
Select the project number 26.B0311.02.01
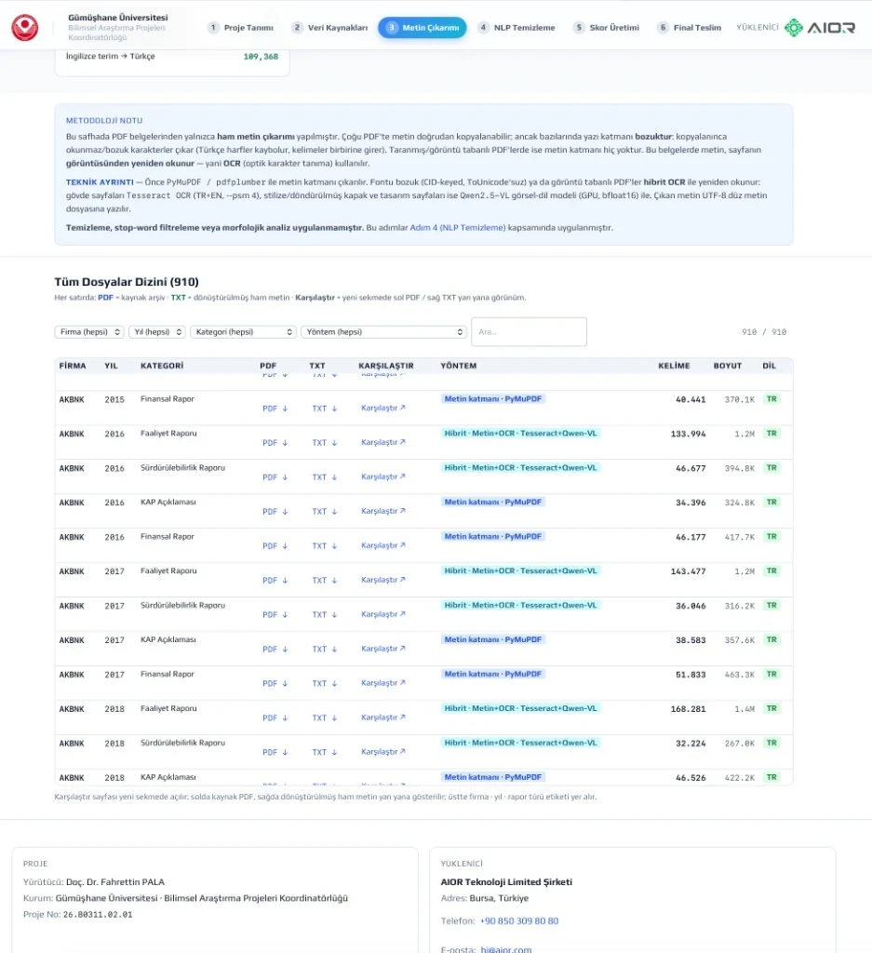(x=98, y=914)
